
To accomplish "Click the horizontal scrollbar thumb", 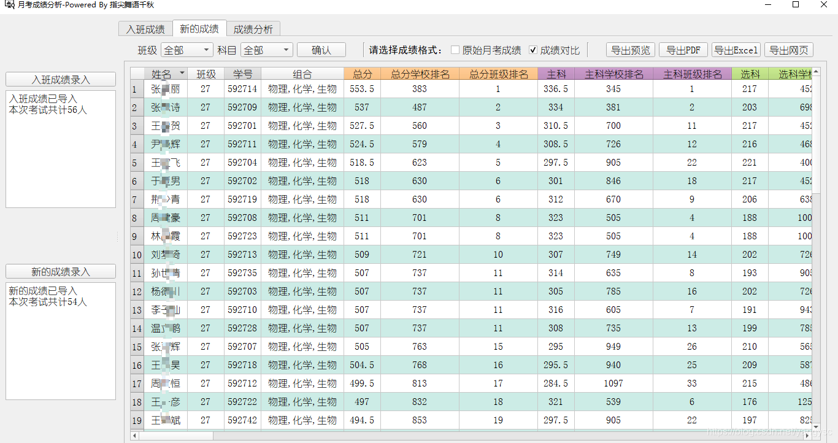I will coord(176,436).
